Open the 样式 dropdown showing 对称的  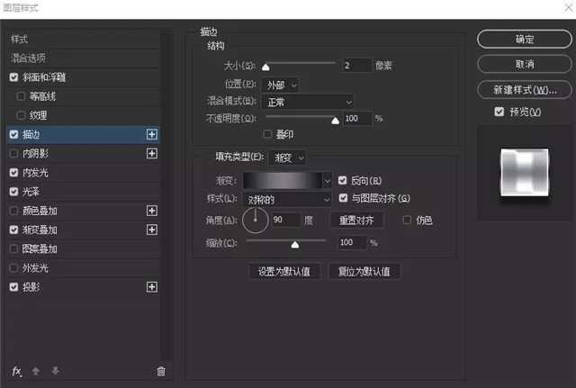(286, 200)
